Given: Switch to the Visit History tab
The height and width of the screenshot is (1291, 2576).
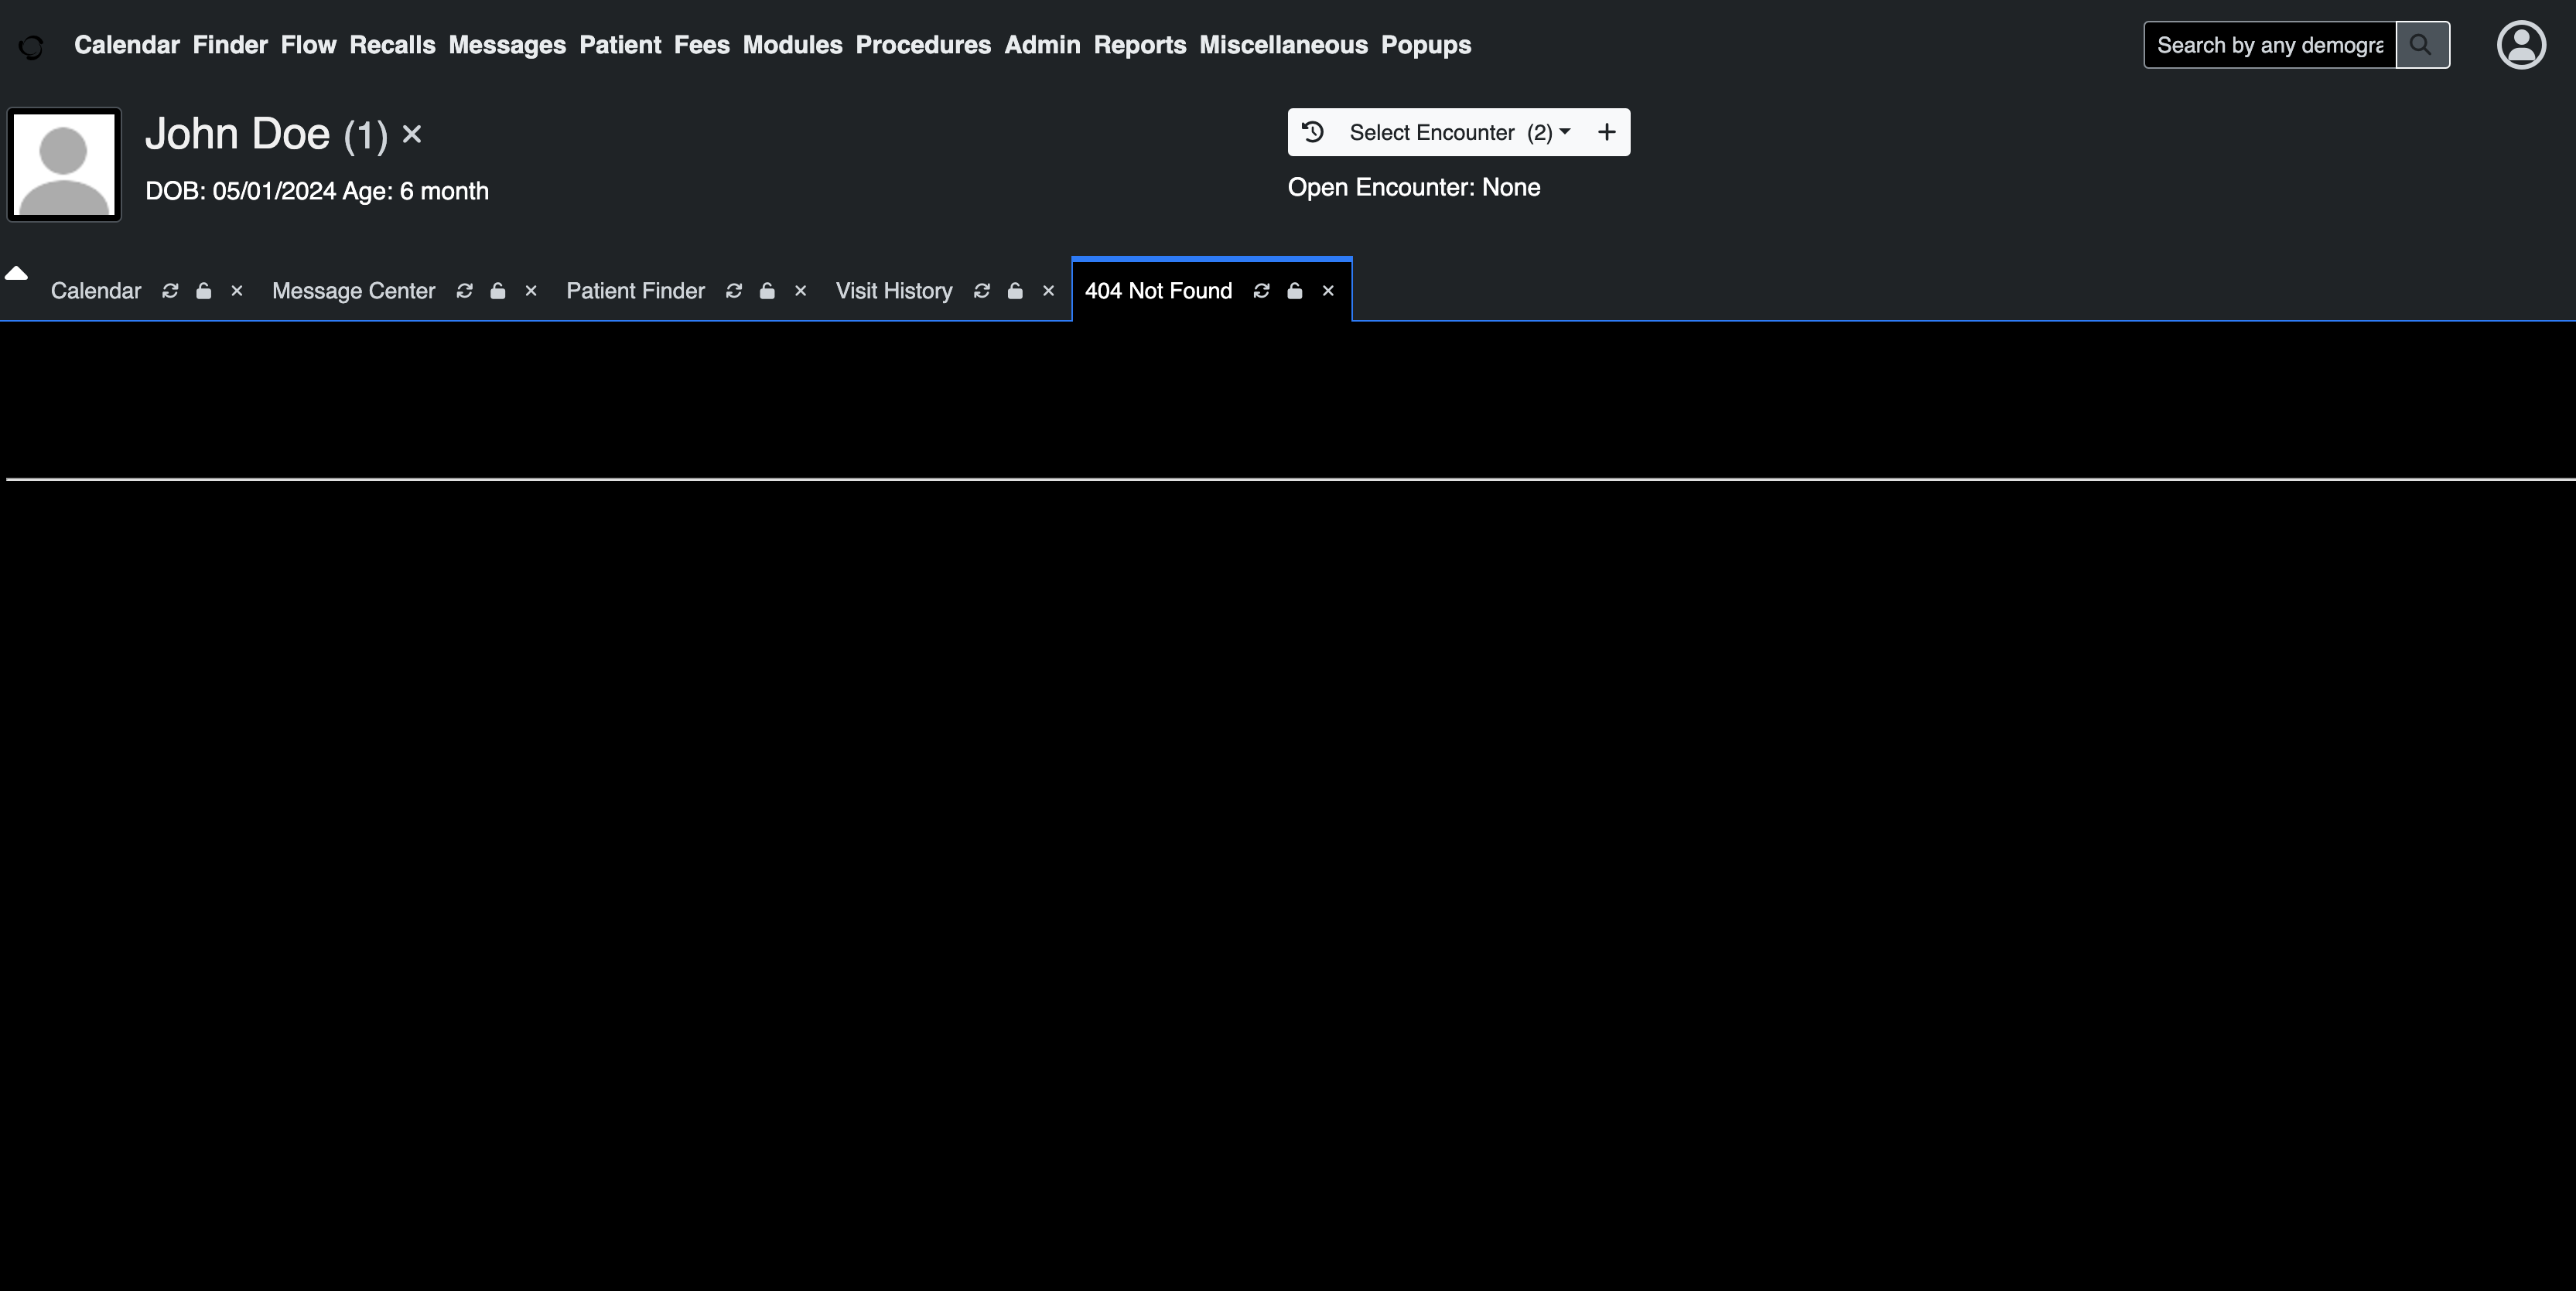Looking at the screenshot, I should [894, 291].
